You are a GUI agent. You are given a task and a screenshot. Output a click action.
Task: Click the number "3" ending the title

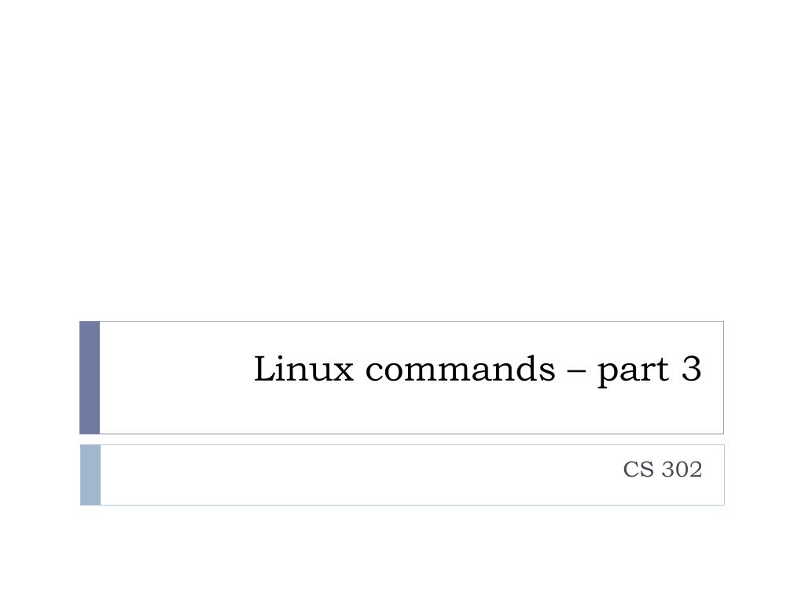tap(692, 368)
